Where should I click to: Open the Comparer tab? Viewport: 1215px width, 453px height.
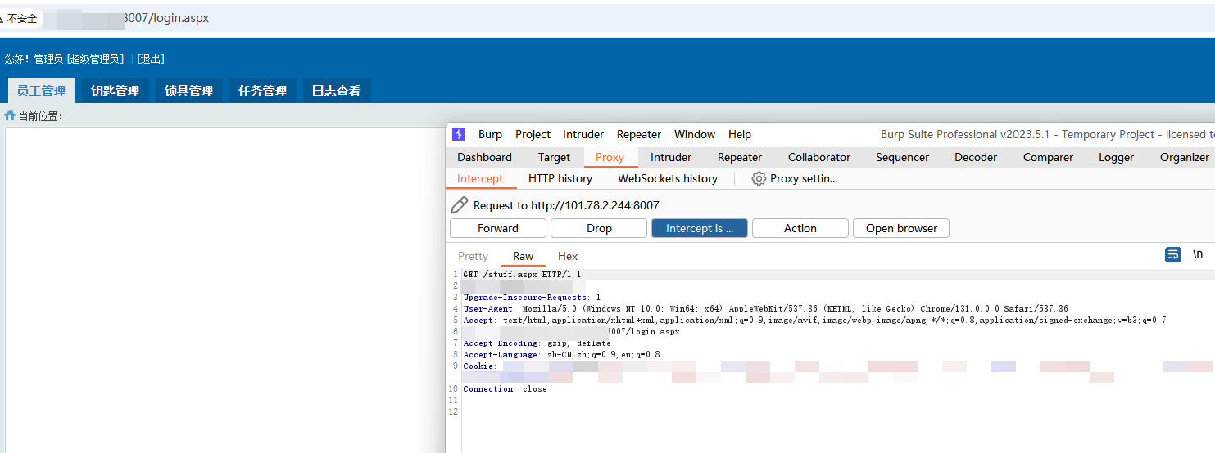(1048, 157)
